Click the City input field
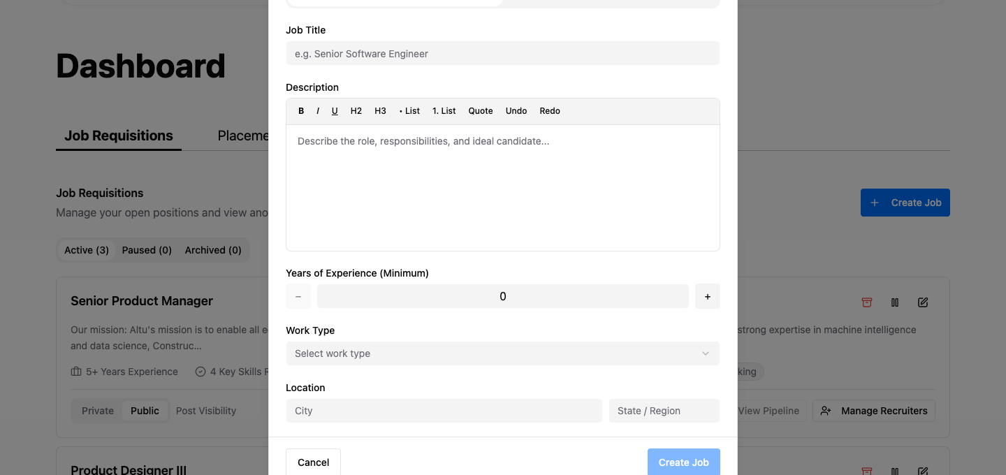 [444, 411]
